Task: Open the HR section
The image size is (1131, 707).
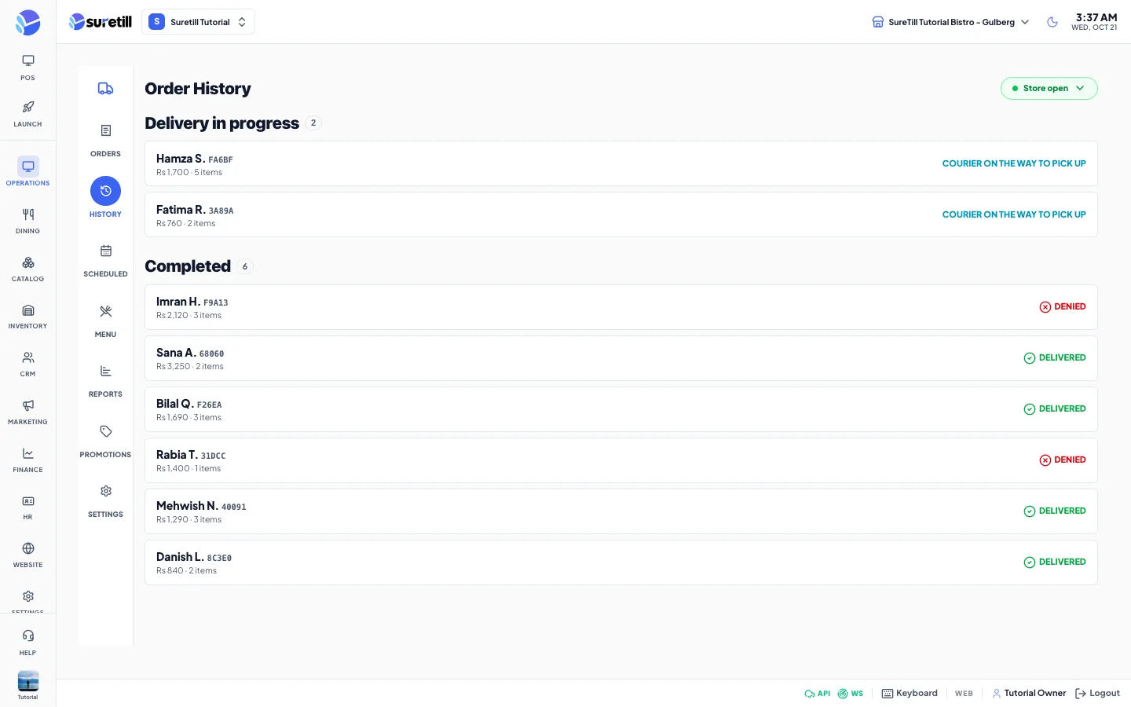Action: [x=27, y=507]
